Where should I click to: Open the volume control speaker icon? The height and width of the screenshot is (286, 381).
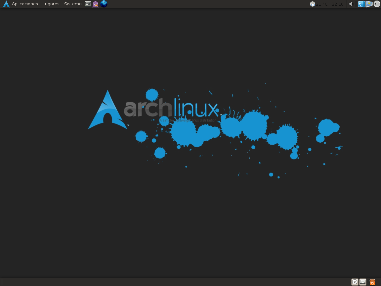351,4
